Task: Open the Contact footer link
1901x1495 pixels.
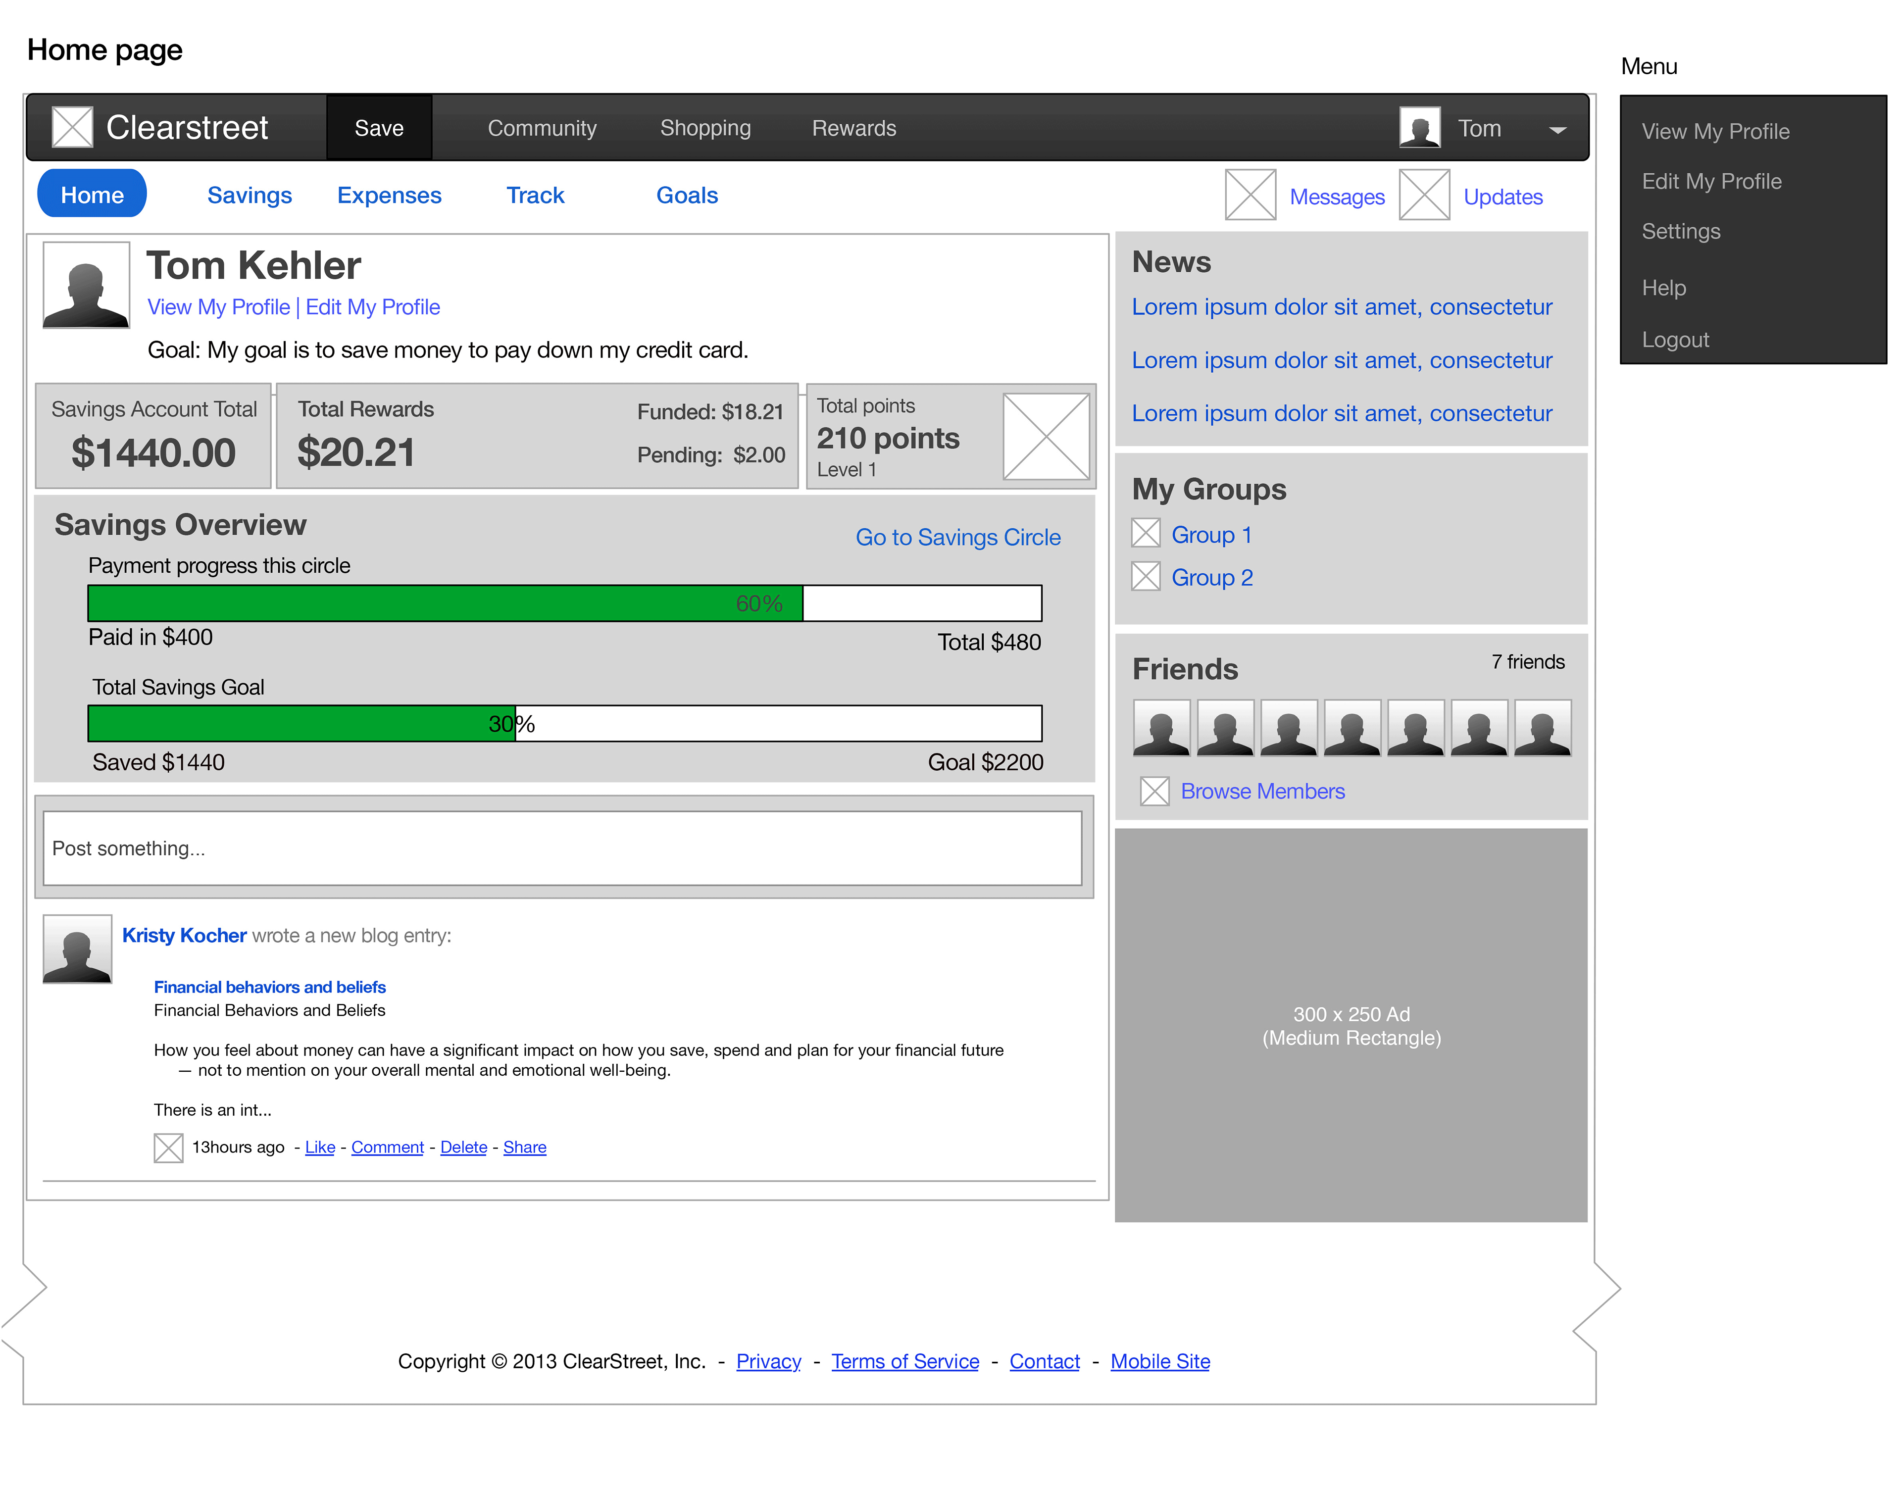Action: point(1045,1362)
